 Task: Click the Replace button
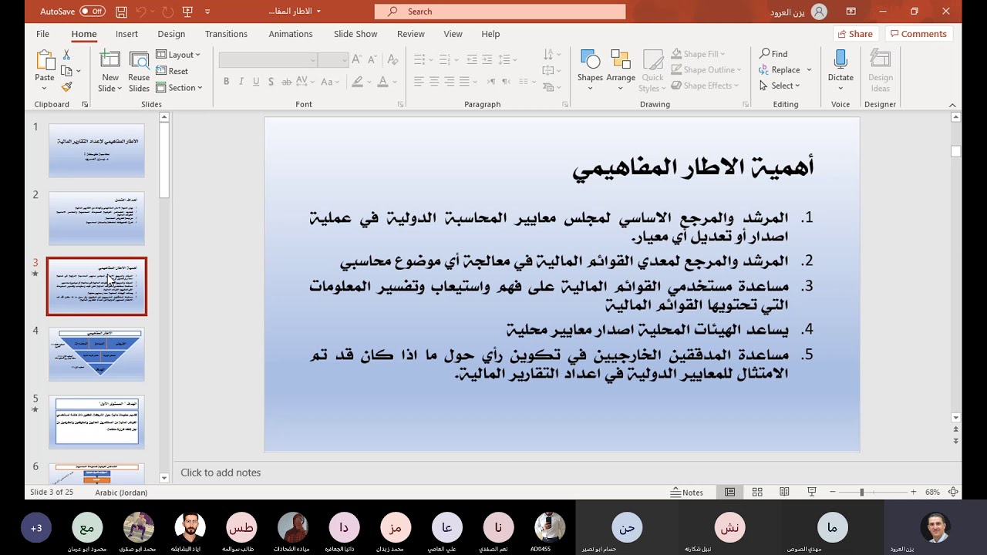pos(780,69)
